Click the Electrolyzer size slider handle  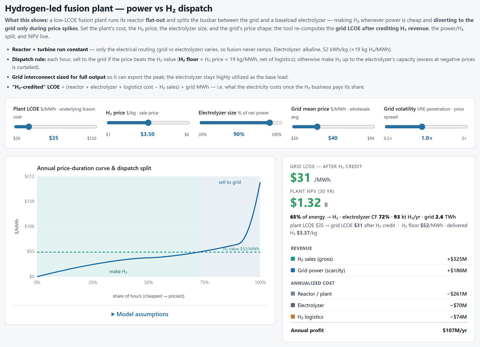(x=270, y=123)
